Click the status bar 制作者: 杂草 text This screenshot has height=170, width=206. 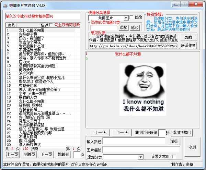[x=182, y=165]
